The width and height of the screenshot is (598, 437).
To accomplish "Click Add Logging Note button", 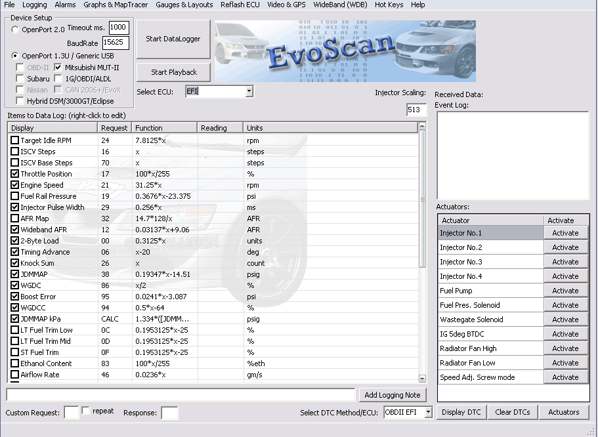I will point(393,395).
